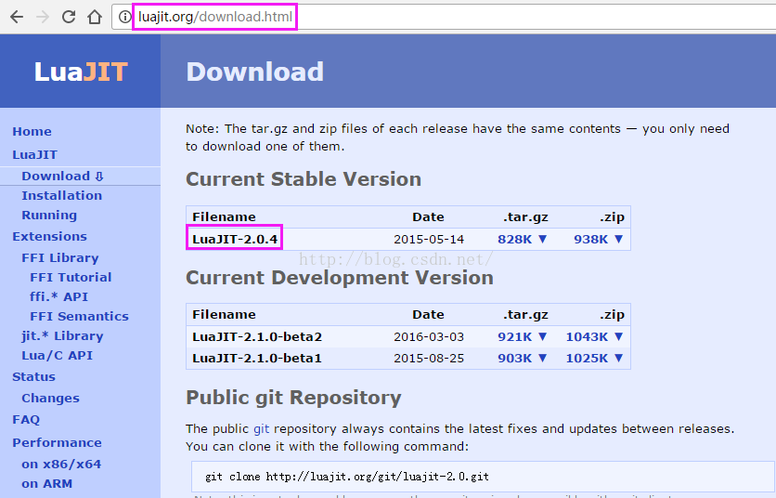
Task: Click the Current Development Version heading
Action: coord(340,278)
